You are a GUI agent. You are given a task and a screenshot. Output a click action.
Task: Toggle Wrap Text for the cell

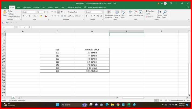pos(72,12)
